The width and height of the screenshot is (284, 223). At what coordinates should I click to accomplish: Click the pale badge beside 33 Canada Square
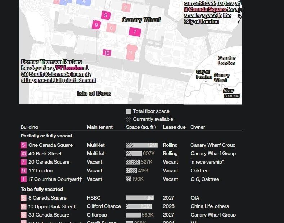(x=23, y=215)
